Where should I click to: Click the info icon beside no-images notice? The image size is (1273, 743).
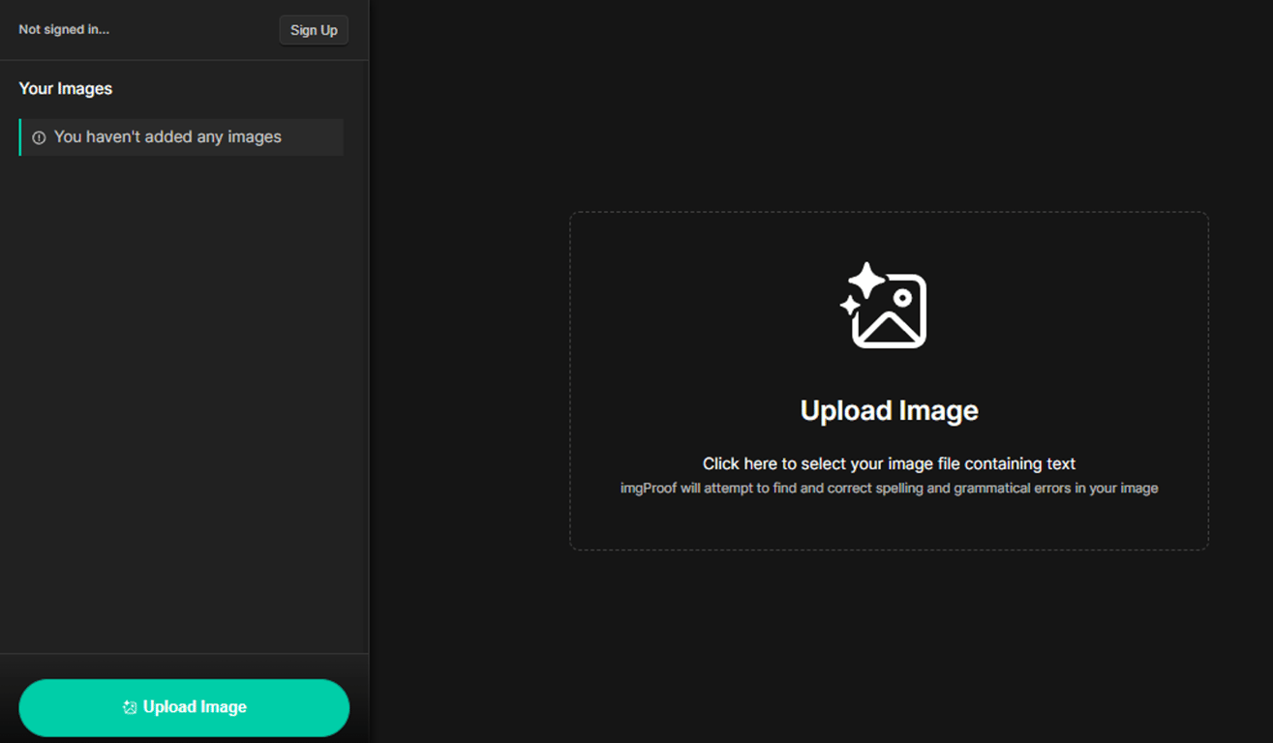pyautogui.click(x=39, y=138)
